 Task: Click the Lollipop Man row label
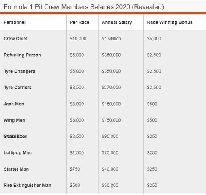(18, 153)
